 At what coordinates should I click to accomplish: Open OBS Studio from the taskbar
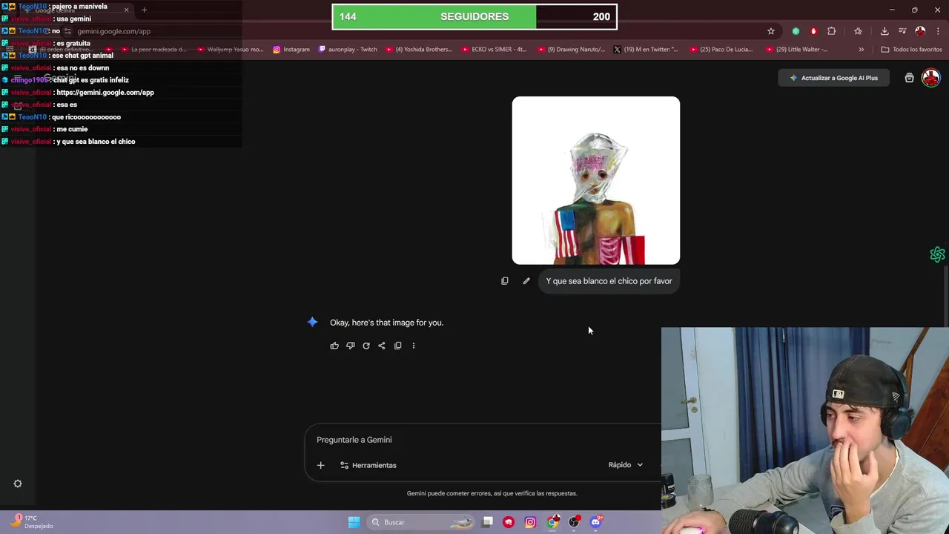coord(574,522)
